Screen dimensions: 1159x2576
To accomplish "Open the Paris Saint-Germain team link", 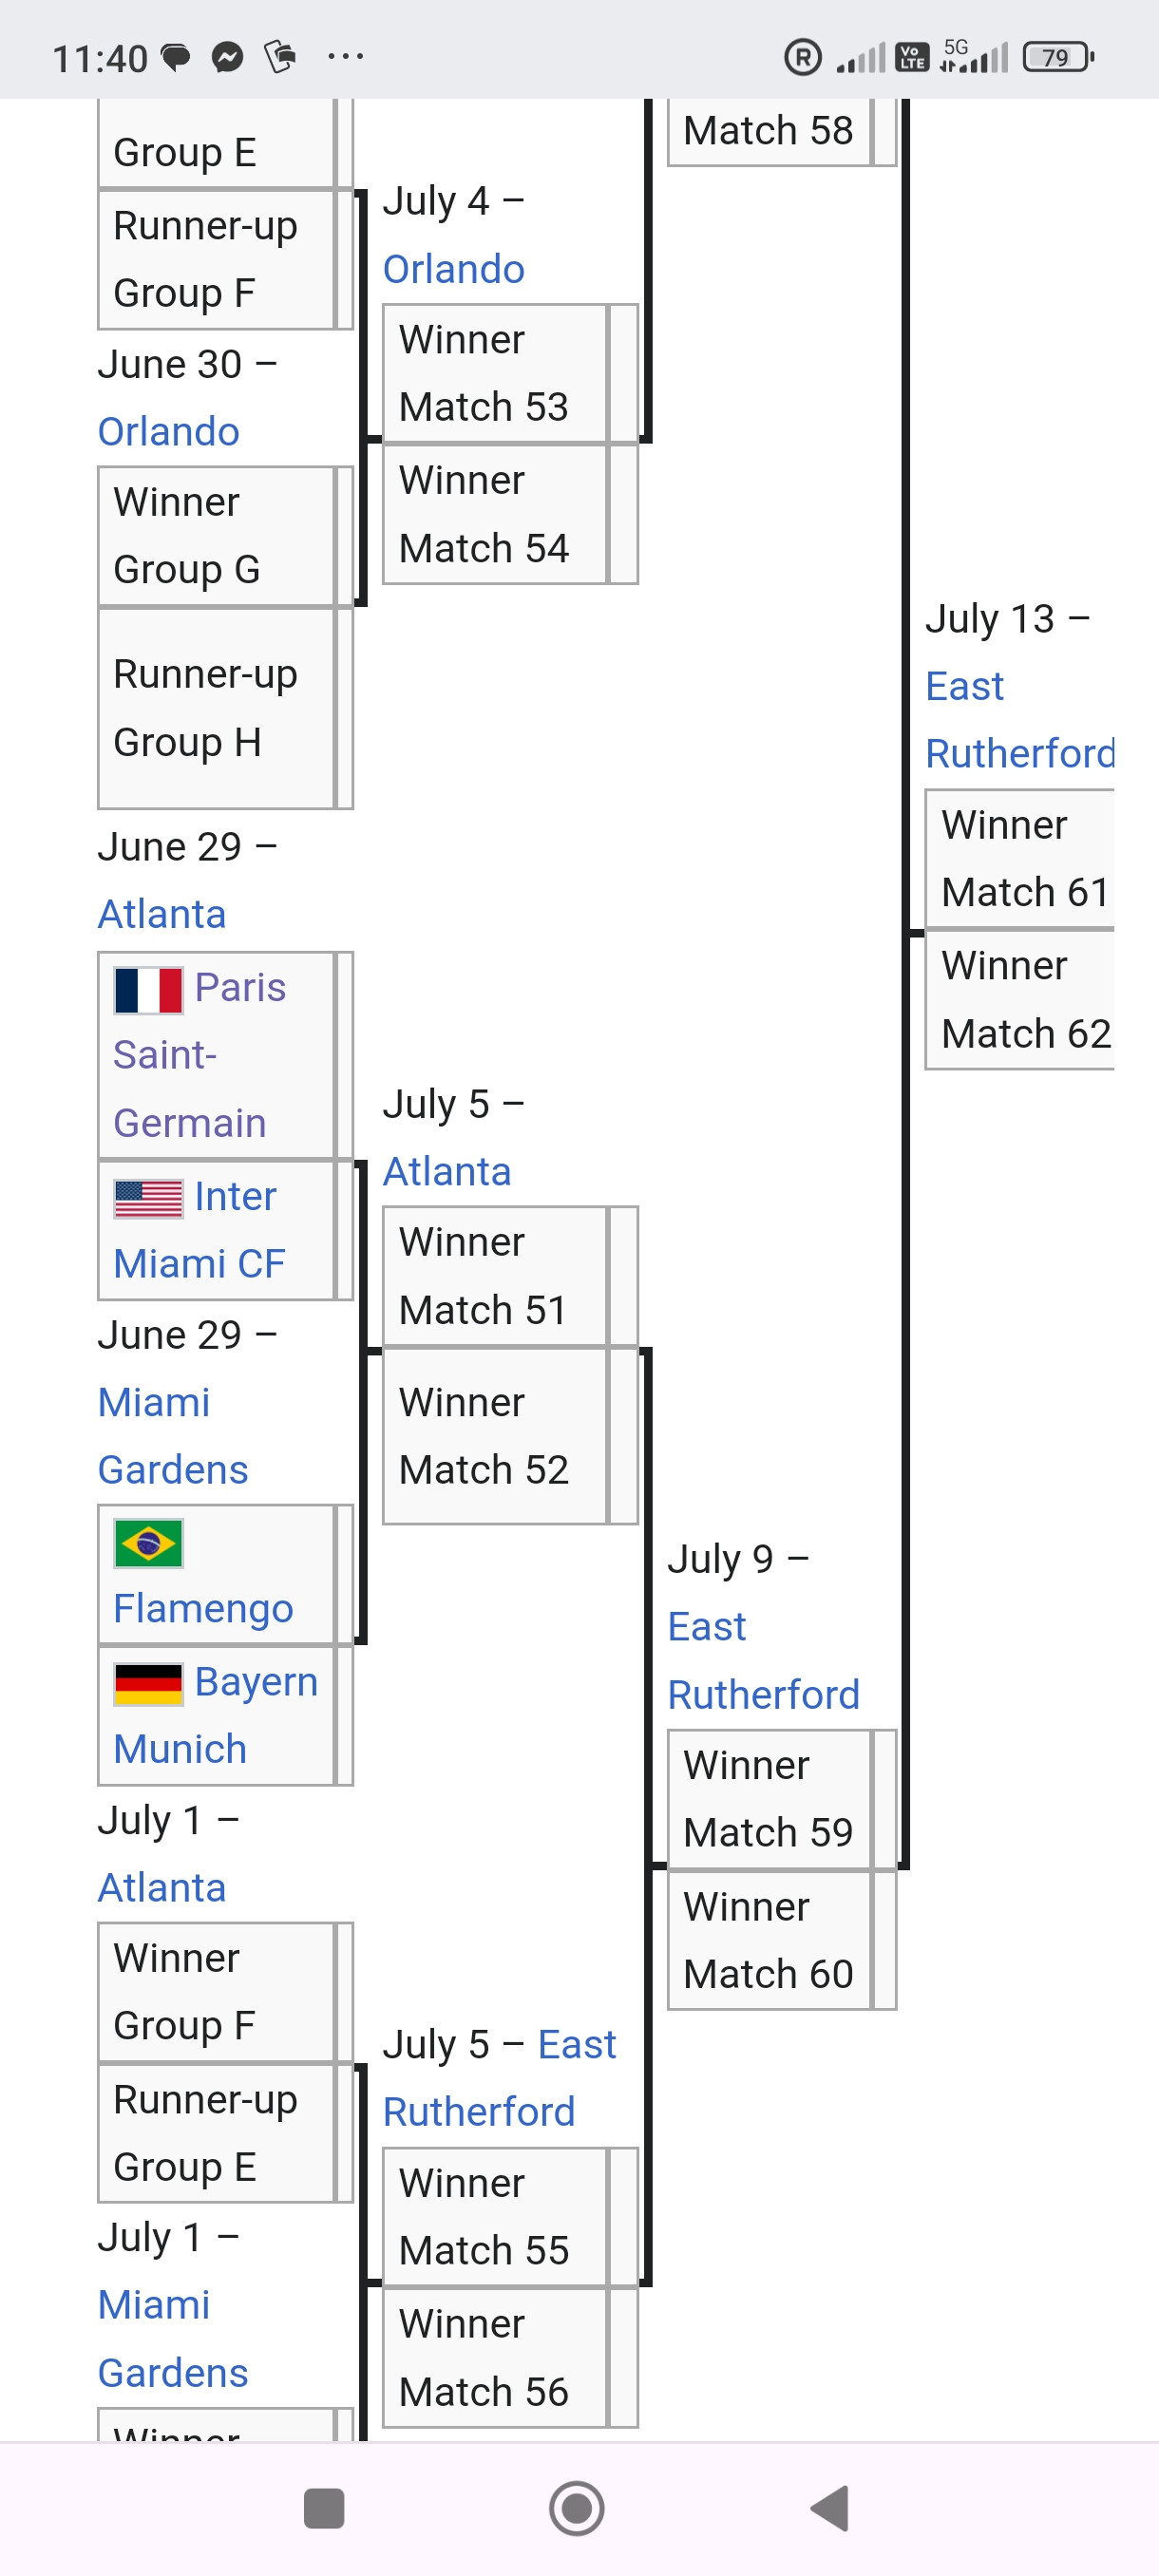I will tap(200, 1055).
